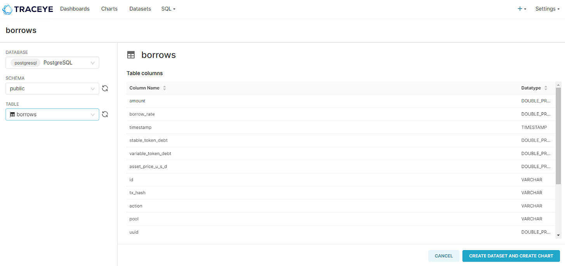565x266 pixels.
Task: Expand the Schema public selector
Action: tap(52, 89)
